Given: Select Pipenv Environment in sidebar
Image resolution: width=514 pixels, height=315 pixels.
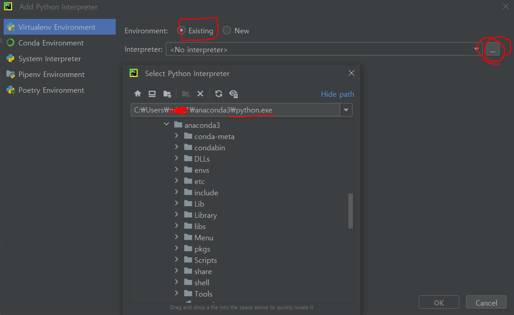Looking at the screenshot, I should point(60,74).
